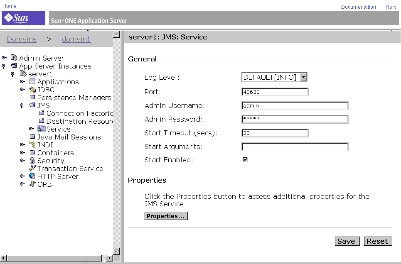The height and width of the screenshot is (264, 401).
Task: Click the tree panel scroll down arrow
Action: 116,252
